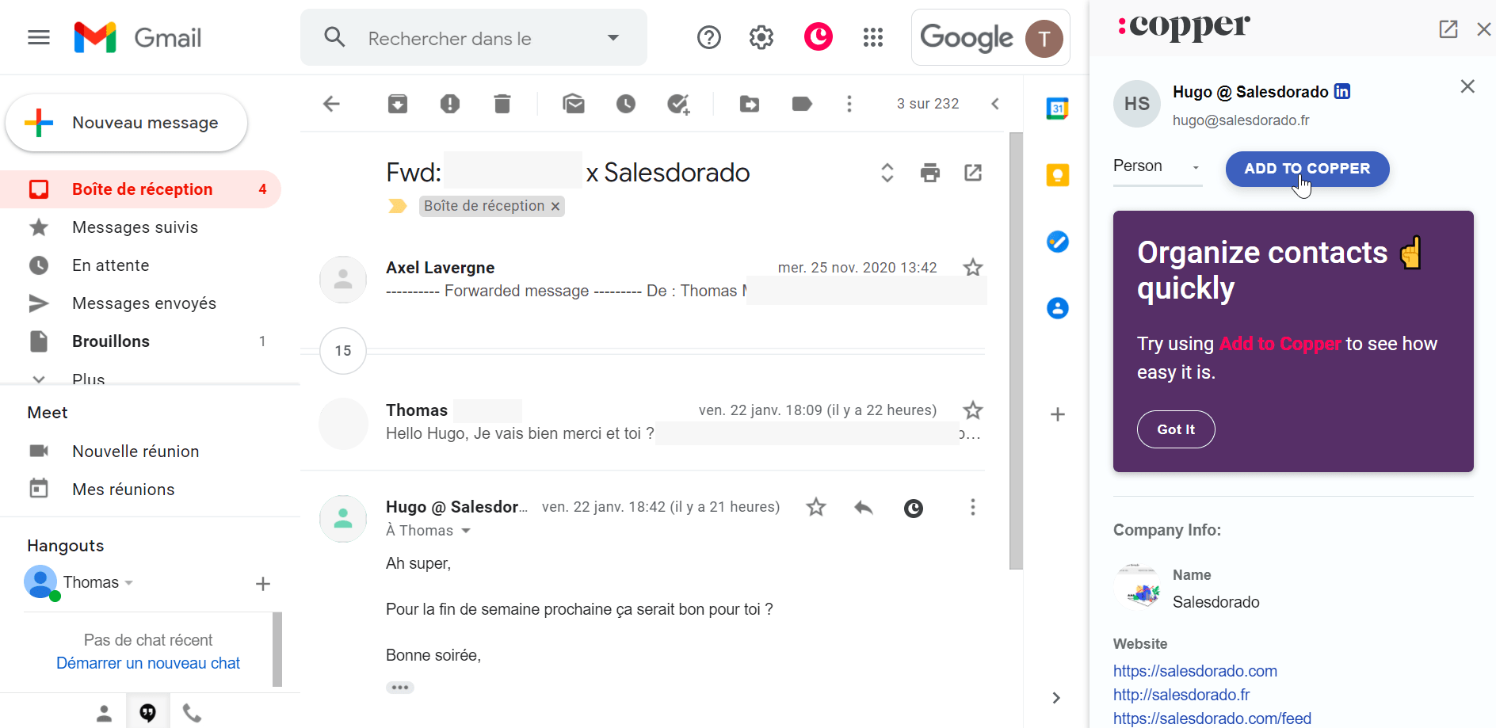Open the Google apps grid

[872, 37]
